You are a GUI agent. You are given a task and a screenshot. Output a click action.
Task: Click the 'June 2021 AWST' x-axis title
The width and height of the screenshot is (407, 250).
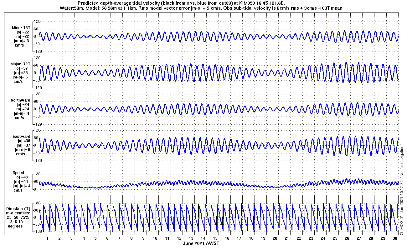[201, 243]
